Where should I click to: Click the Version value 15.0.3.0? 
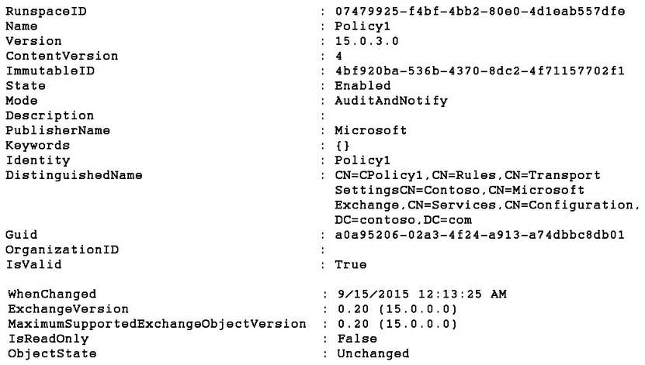[366, 41]
